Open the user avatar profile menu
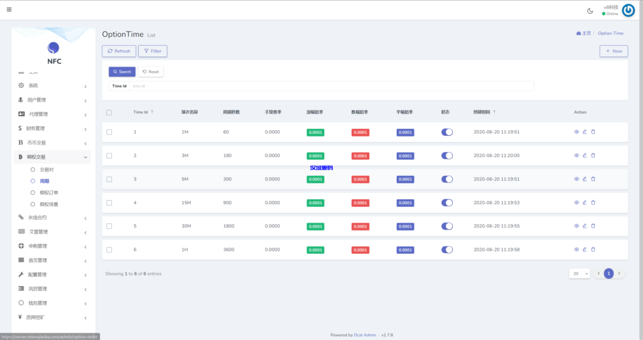 point(628,10)
